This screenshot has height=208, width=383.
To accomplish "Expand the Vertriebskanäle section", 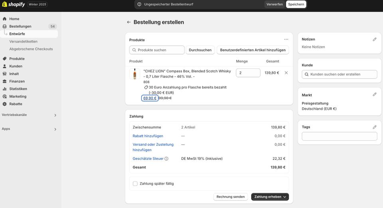I will [x=55, y=115].
